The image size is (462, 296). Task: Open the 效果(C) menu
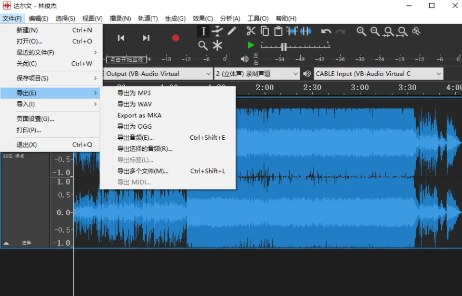203,18
